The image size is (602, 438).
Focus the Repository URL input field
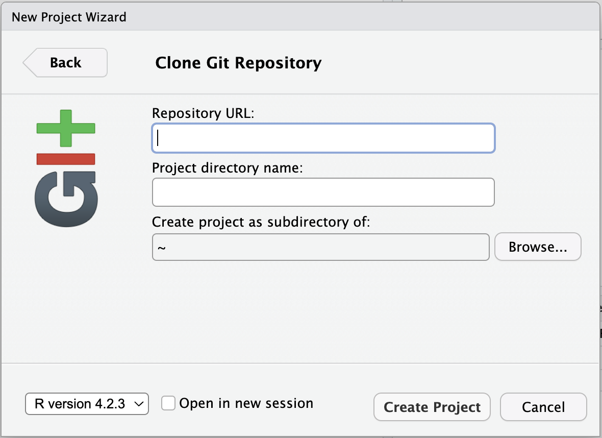click(323, 138)
